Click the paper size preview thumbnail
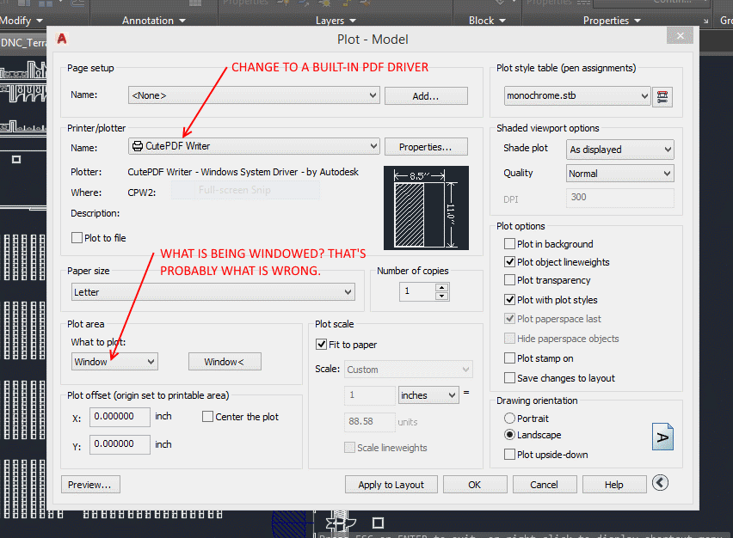This screenshot has width=733, height=538. click(x=426, y=208)
